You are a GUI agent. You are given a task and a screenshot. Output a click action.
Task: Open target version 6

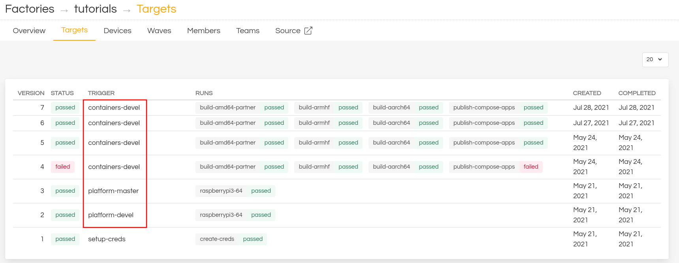click(x=42, y=123)
